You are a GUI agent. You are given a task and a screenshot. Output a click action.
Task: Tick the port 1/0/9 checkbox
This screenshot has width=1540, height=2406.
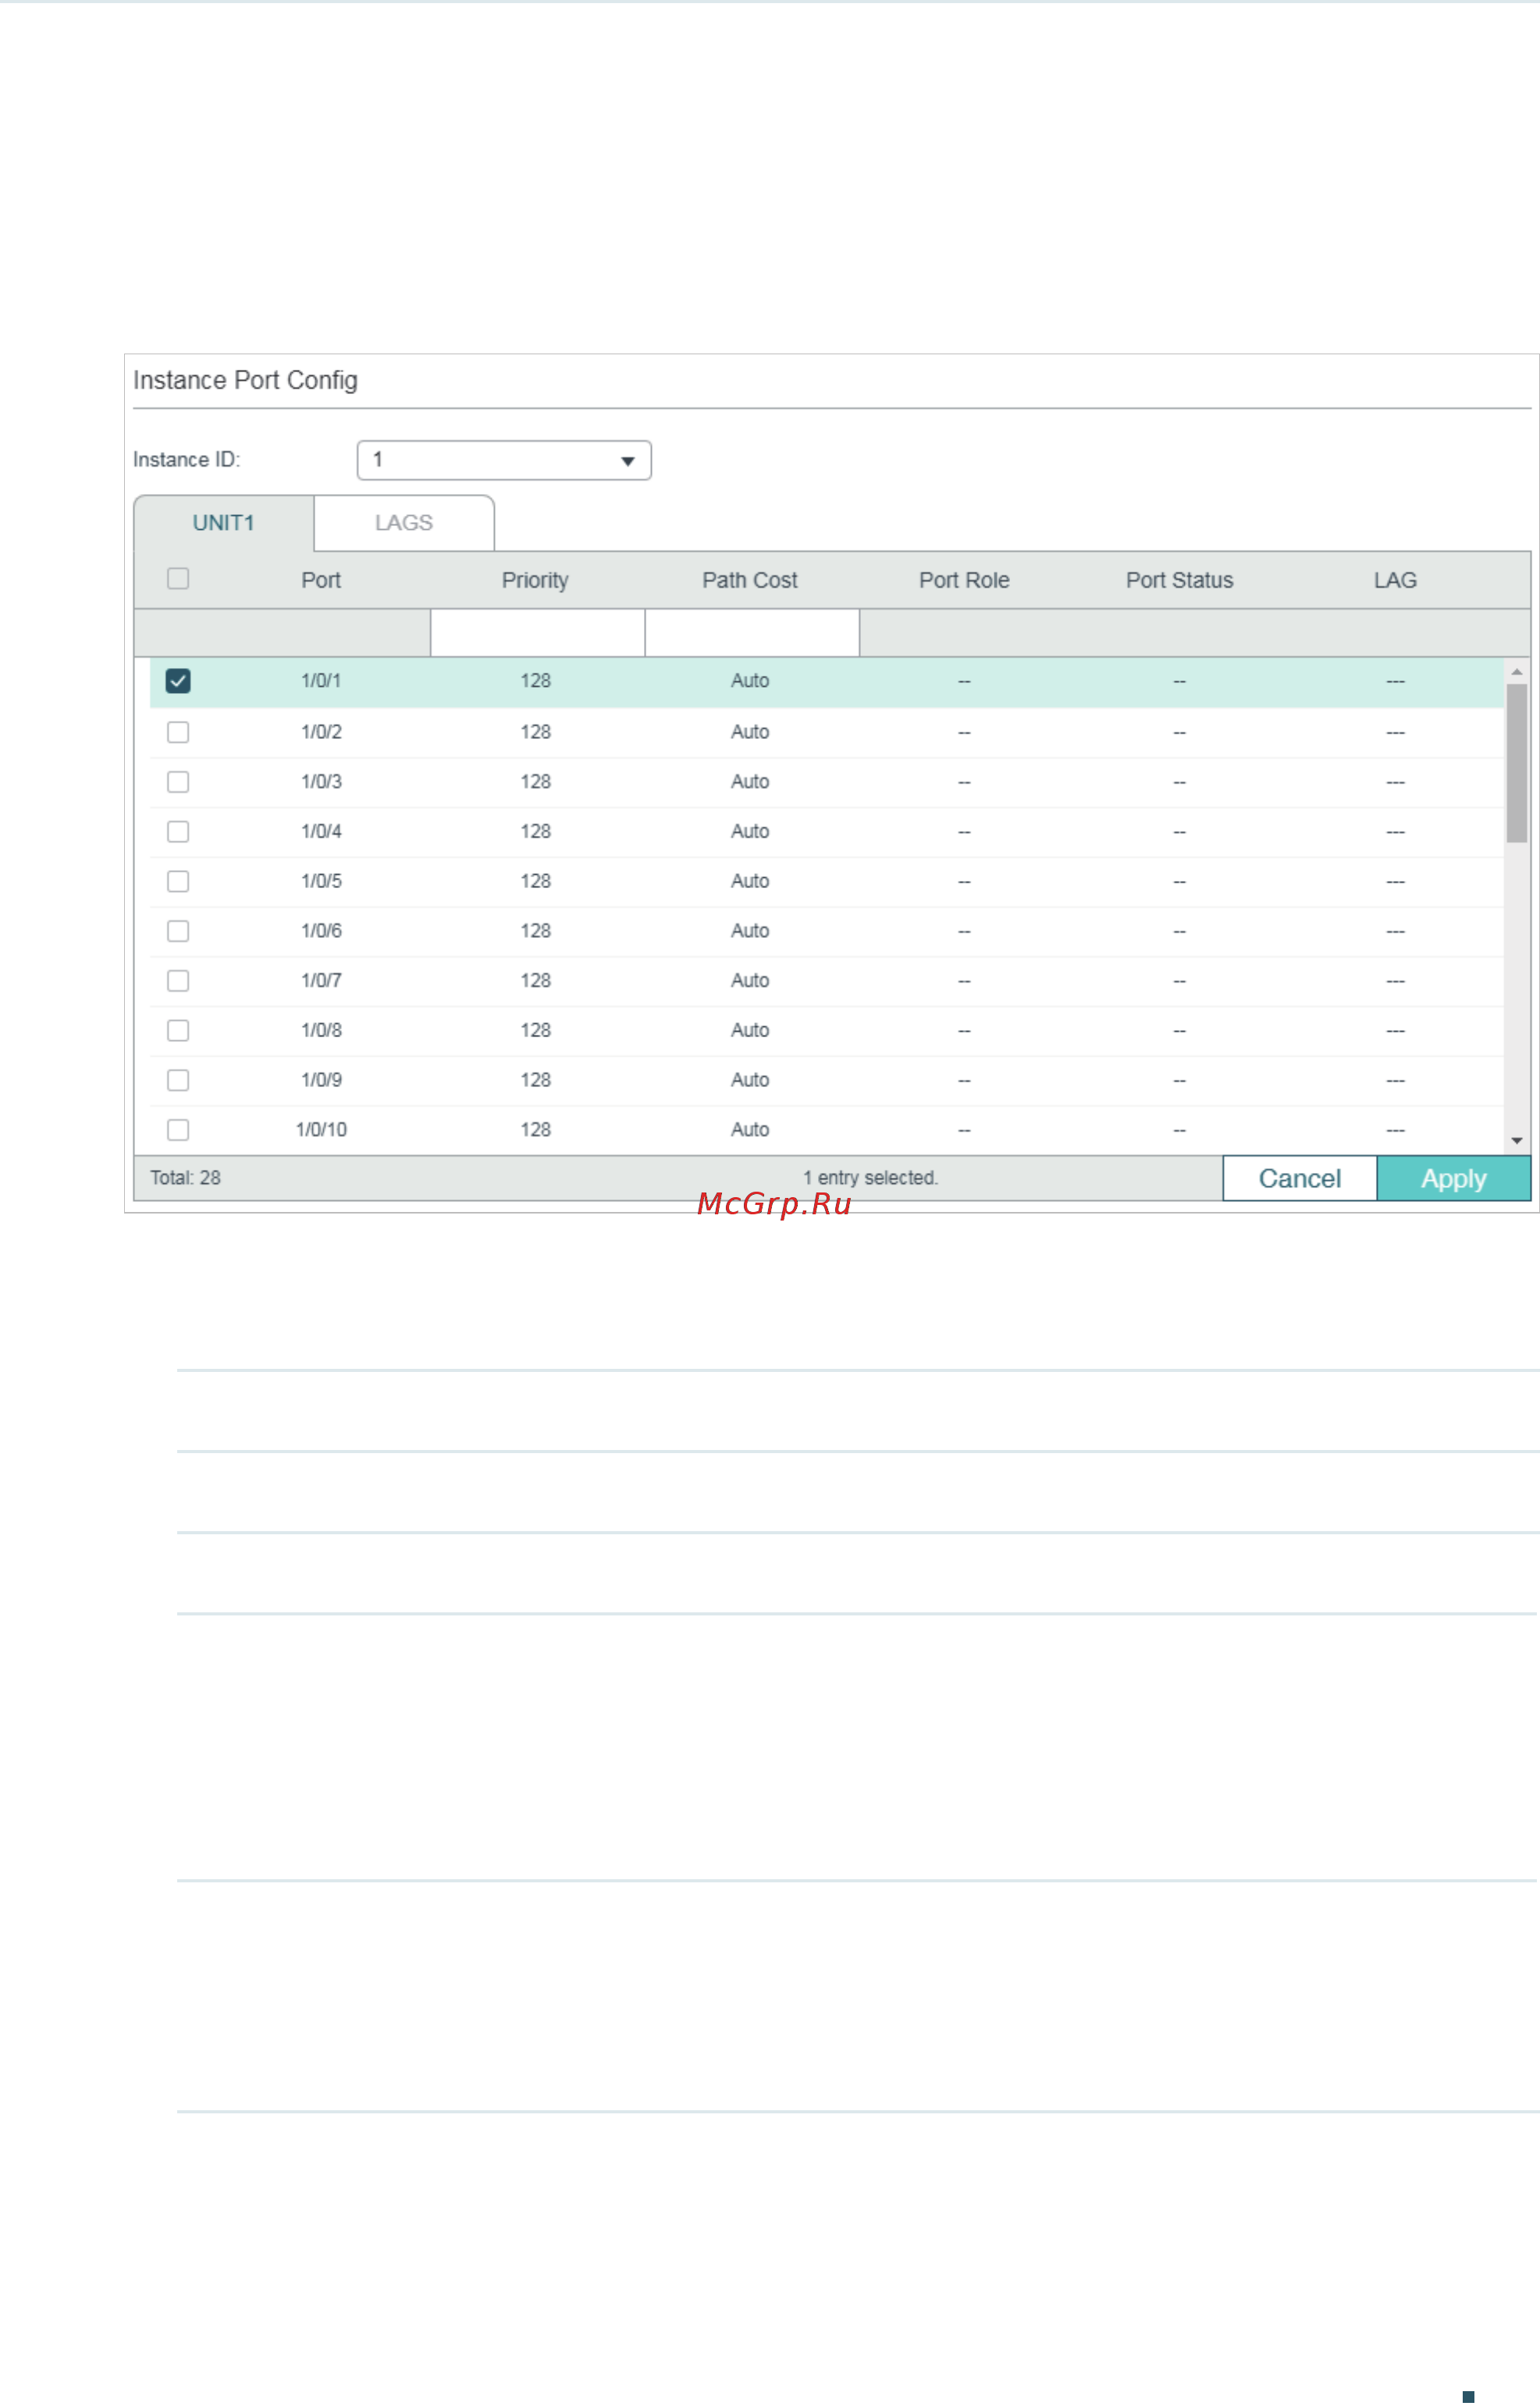pyautogui.click(x=178, y=1079)
